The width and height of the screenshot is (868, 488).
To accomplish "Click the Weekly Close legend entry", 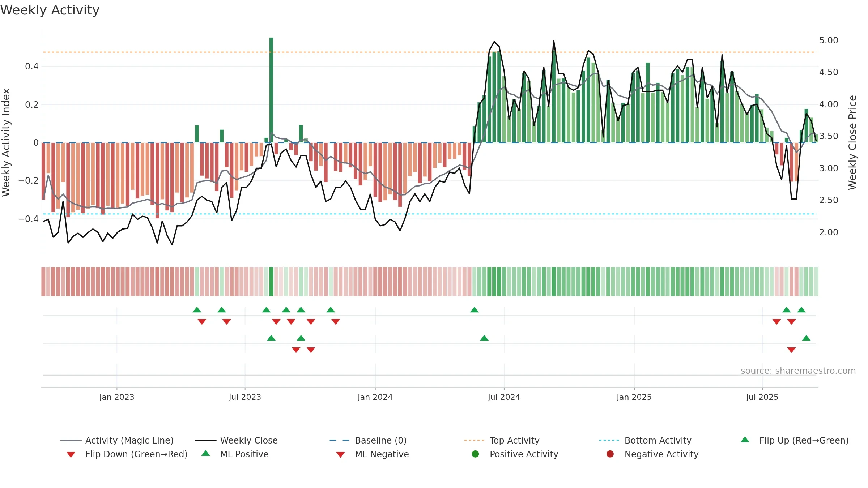I will [236, 440].
